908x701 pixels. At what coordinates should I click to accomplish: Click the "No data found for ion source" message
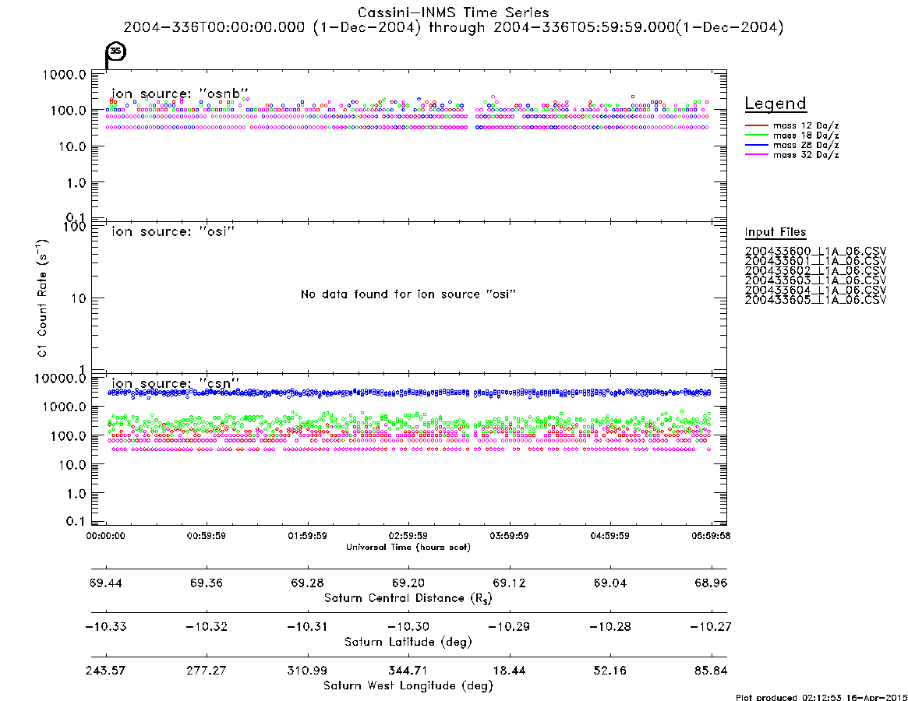(408, 294)
